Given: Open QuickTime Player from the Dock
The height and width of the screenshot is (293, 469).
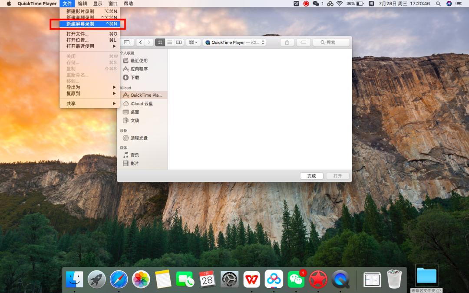Looking at the screenshot, I should click(340, 280).
